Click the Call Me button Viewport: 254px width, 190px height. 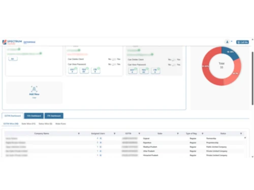coord(242,42)
